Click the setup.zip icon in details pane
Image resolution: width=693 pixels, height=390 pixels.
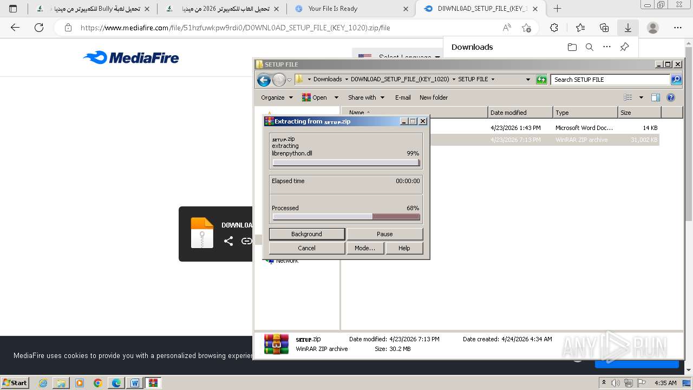point(276,344)
